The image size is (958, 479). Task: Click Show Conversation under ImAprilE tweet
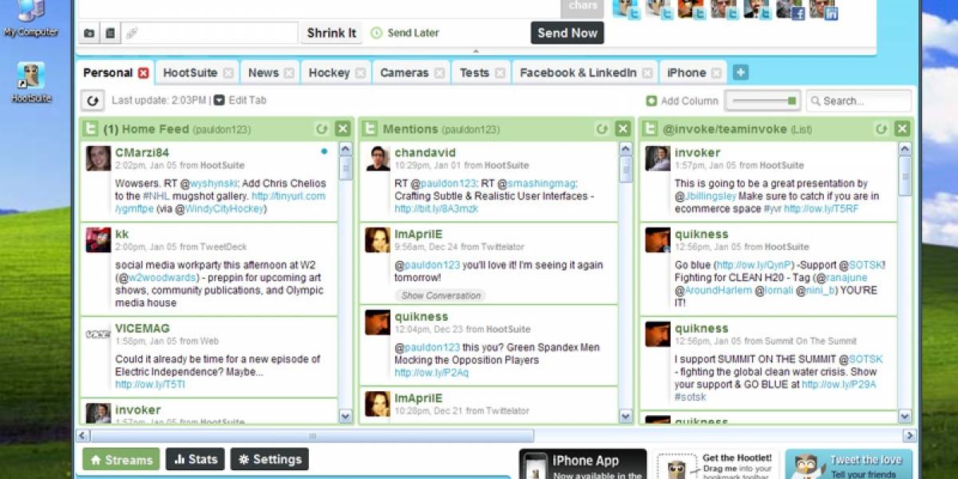[441, 295]
